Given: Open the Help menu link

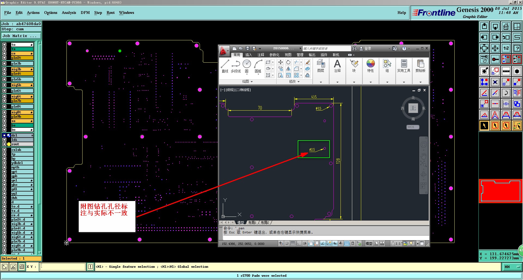Looking at the screenshot, I should (402, 13).
